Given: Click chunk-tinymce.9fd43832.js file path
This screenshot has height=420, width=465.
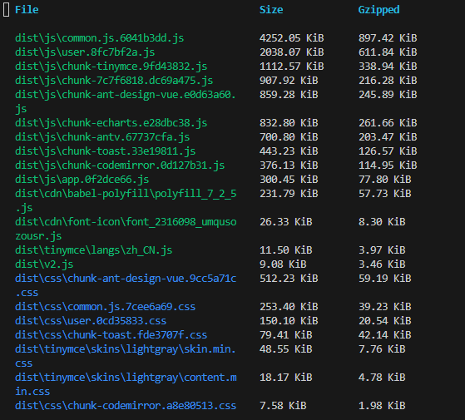Looking at the screenshot, I should click(x=111, y=67).
